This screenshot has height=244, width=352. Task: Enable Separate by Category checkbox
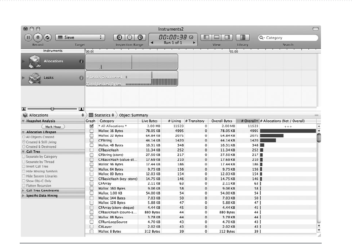tap(23, 157)
